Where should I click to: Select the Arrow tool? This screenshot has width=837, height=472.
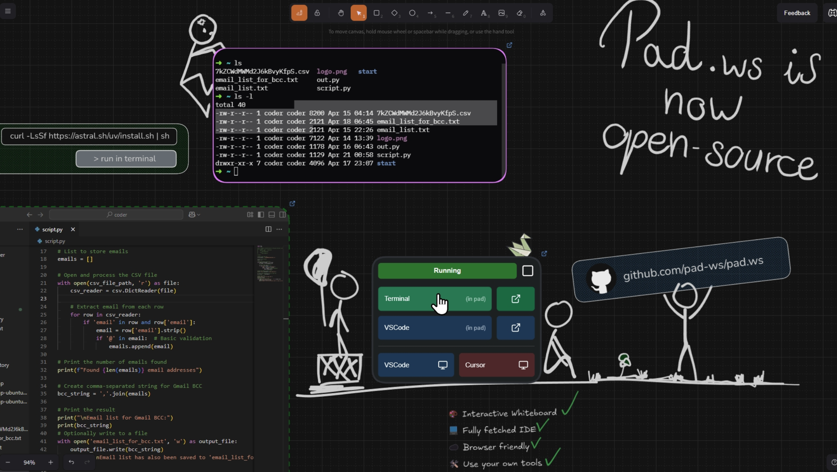430,13
